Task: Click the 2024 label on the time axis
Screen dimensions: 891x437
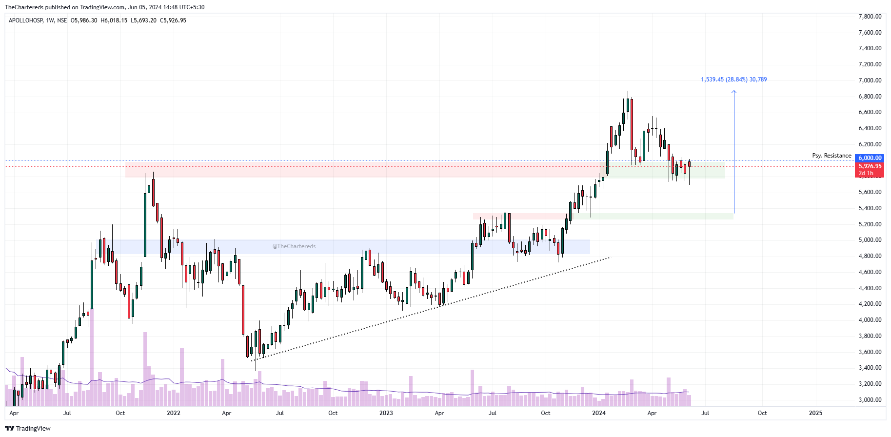Action: point(599,413)
